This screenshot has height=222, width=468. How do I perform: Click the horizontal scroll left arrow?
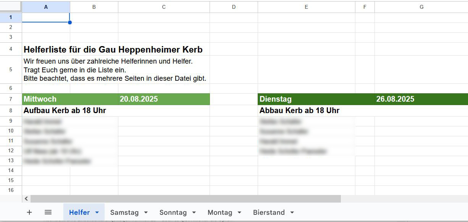[26, 199]
